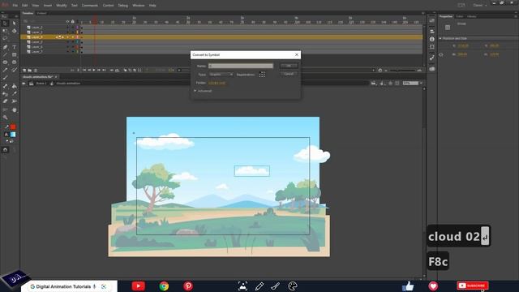Click the red stroke color swatch
Viewport: 519px width, 292px height.
tap(13, 127)
